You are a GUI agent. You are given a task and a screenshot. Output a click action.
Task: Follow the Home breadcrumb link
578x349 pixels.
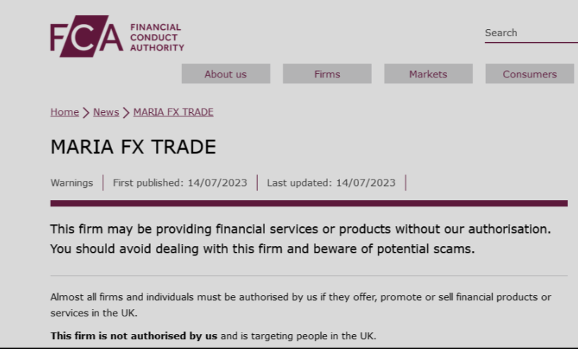point(64,112)
